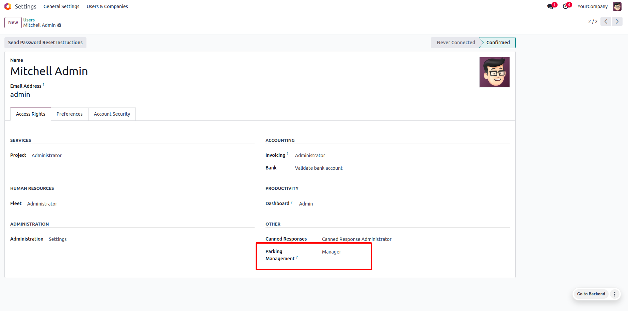
Task: Open the Users & Companies menu
Action: click(x=107, y=6)
